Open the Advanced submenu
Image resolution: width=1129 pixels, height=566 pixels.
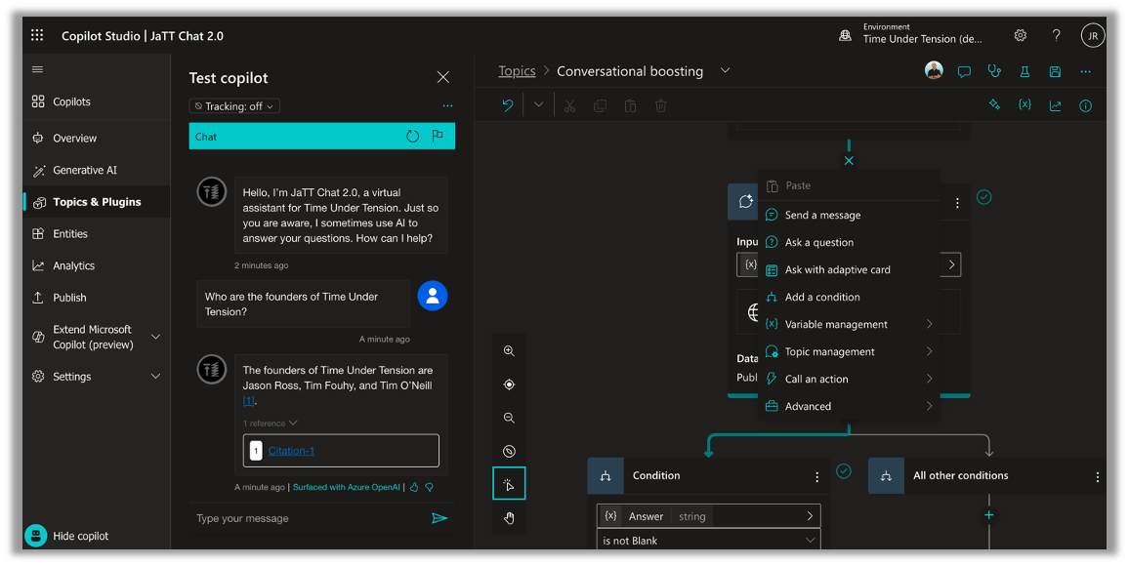point(849,406)
